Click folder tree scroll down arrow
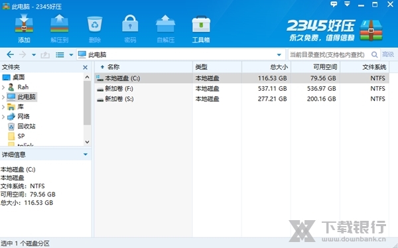 click(x=87, y=142)
